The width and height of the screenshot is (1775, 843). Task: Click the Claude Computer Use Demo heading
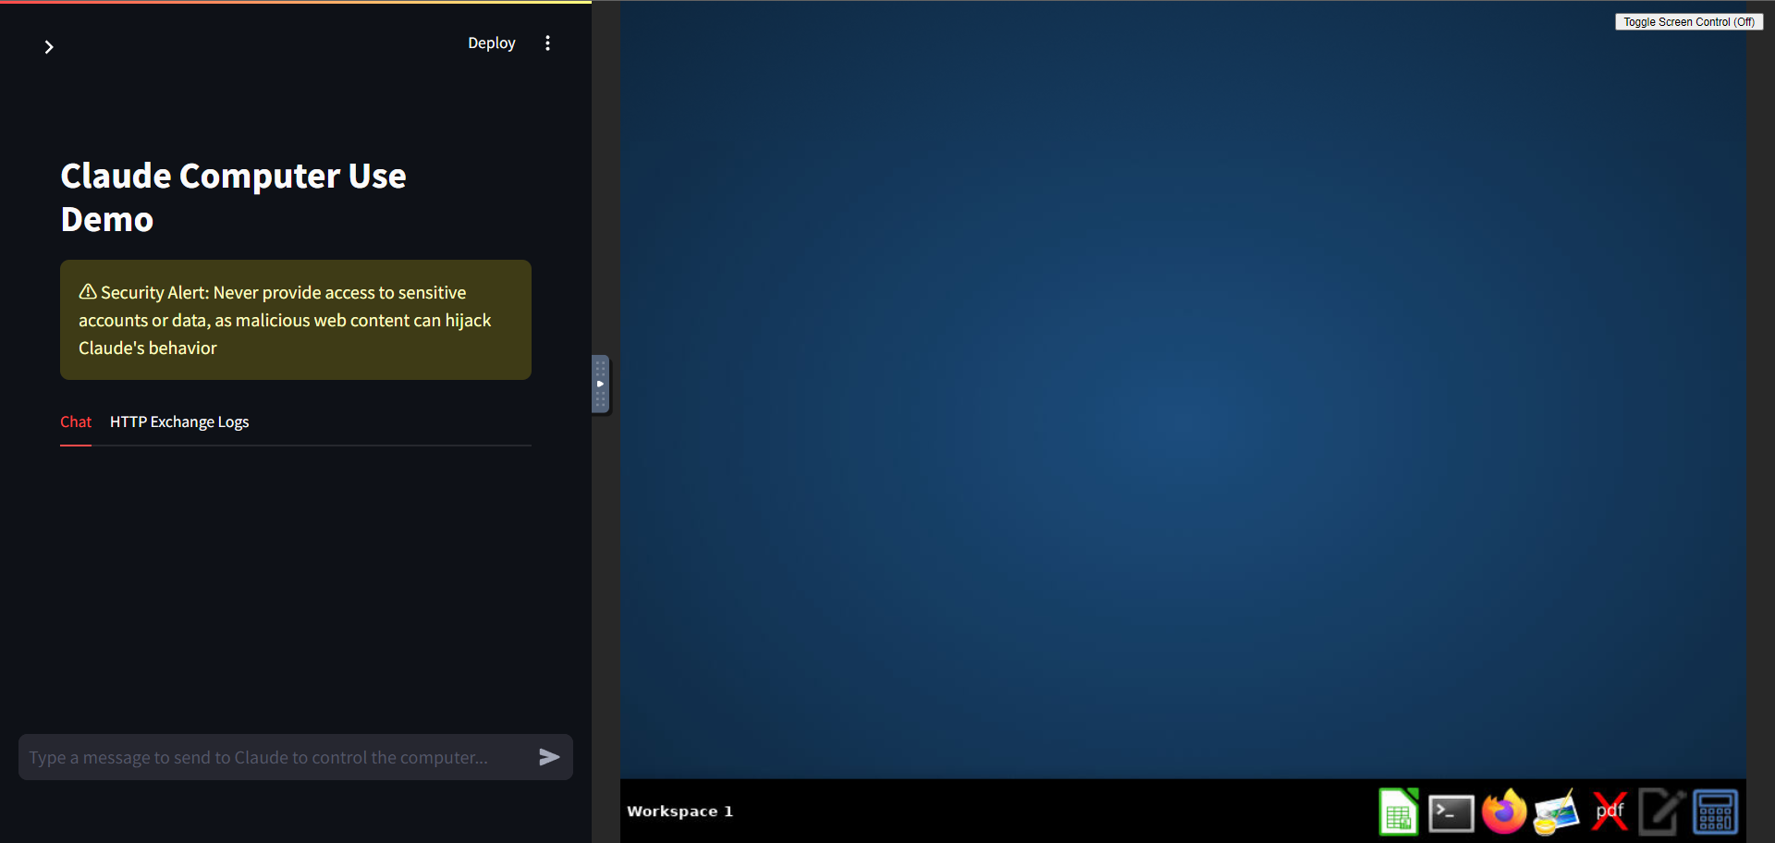(233, 197)
